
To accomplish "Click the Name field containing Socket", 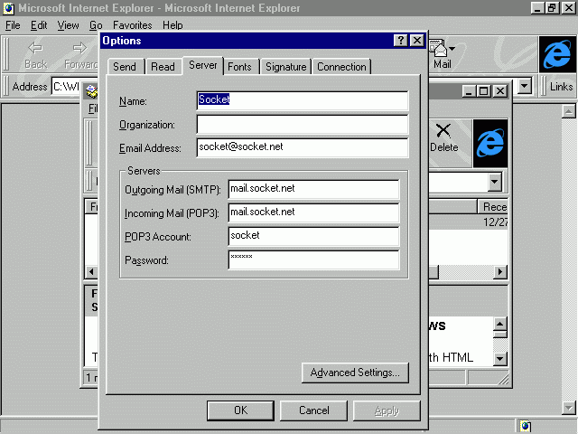I will pos(303,100).
